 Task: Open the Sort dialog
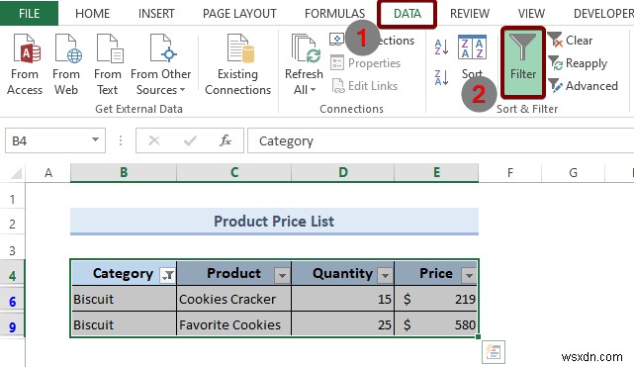[x=472, y=56]
